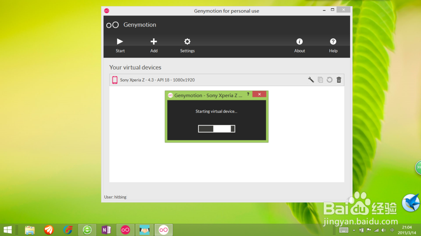Click 'Your virtual devices' heading

click(x=135, y=67)
